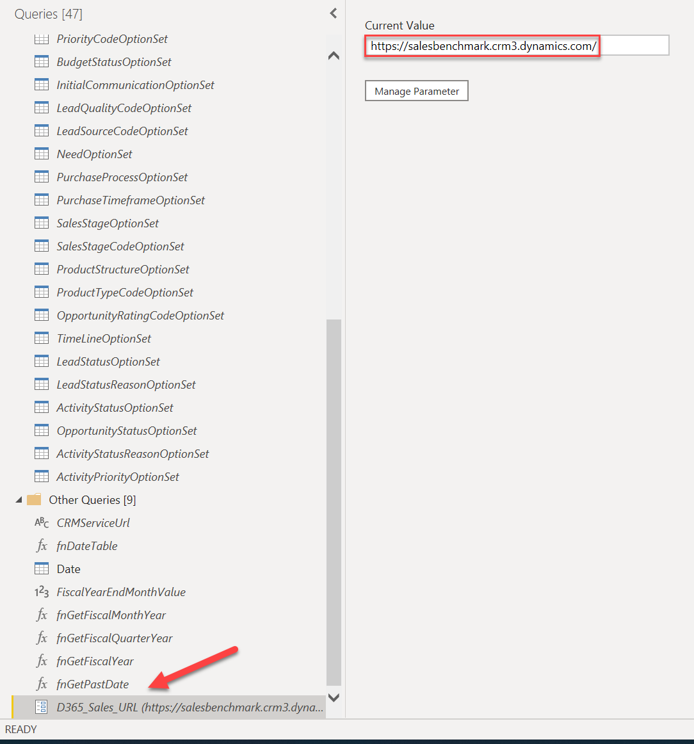Click the ProductStructureOptionSet table icon
The height and width of the screenshot is (744, 694).
(x=41, y=270)
